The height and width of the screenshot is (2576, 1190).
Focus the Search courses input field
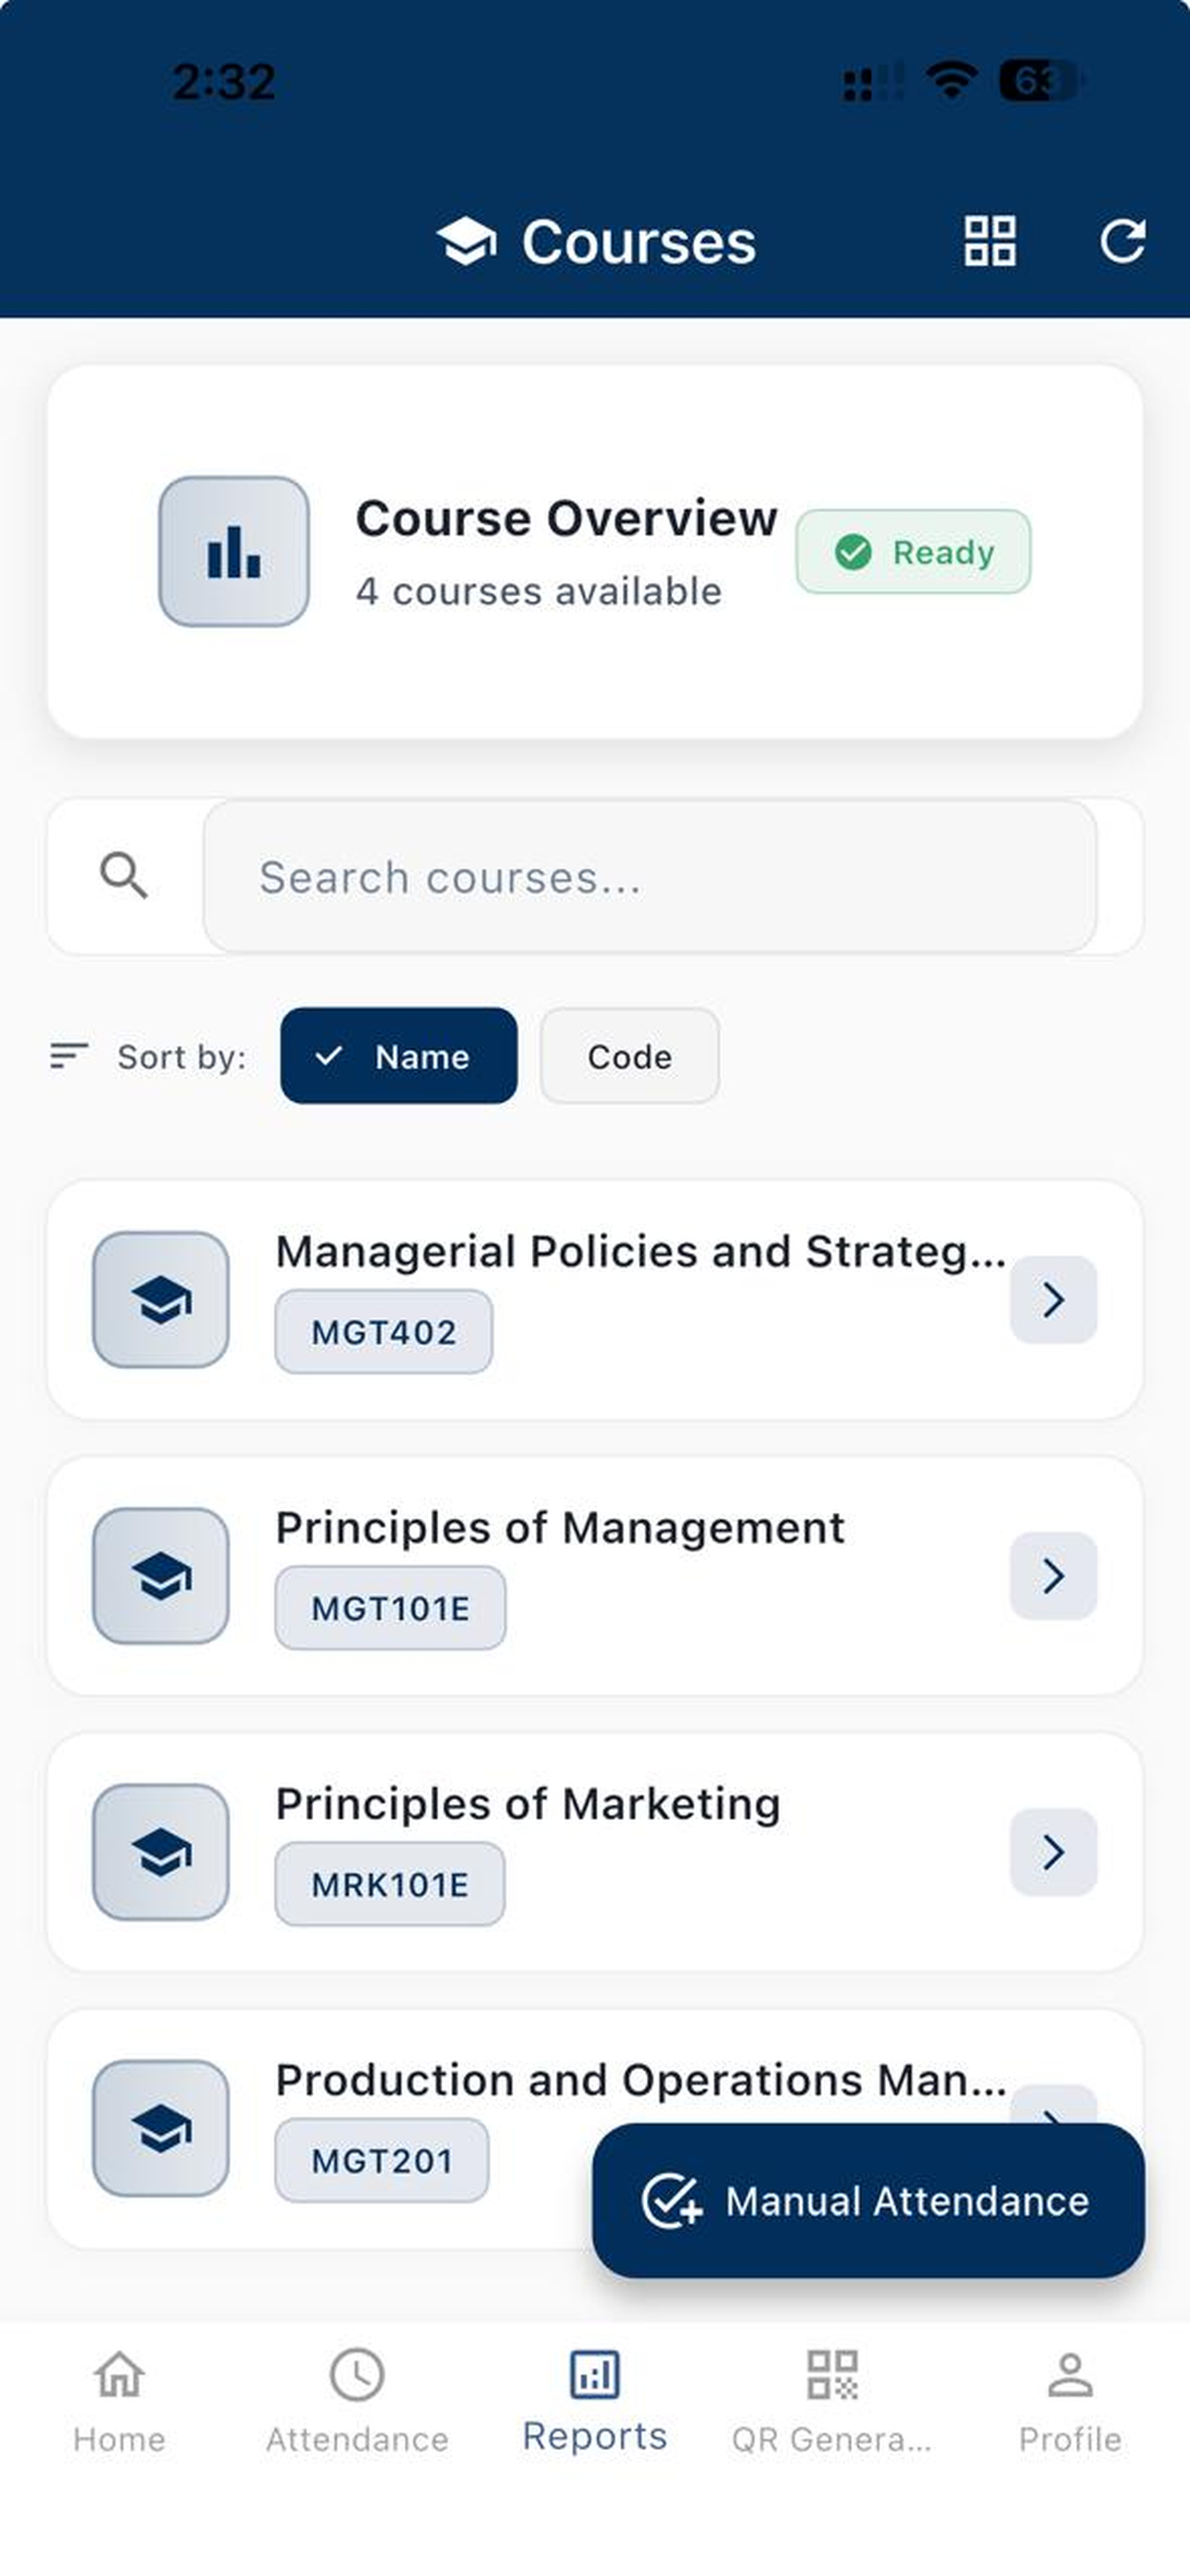(x=651, y=877)
